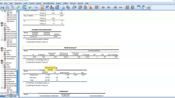The image size is (175, 98).
Task: Select Boxplot in the outline tree
Action: (12, 21)
